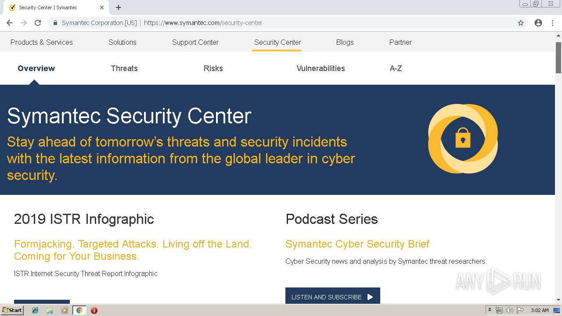Click the browser back arrow
562x316 pixels.
[10, 23]
